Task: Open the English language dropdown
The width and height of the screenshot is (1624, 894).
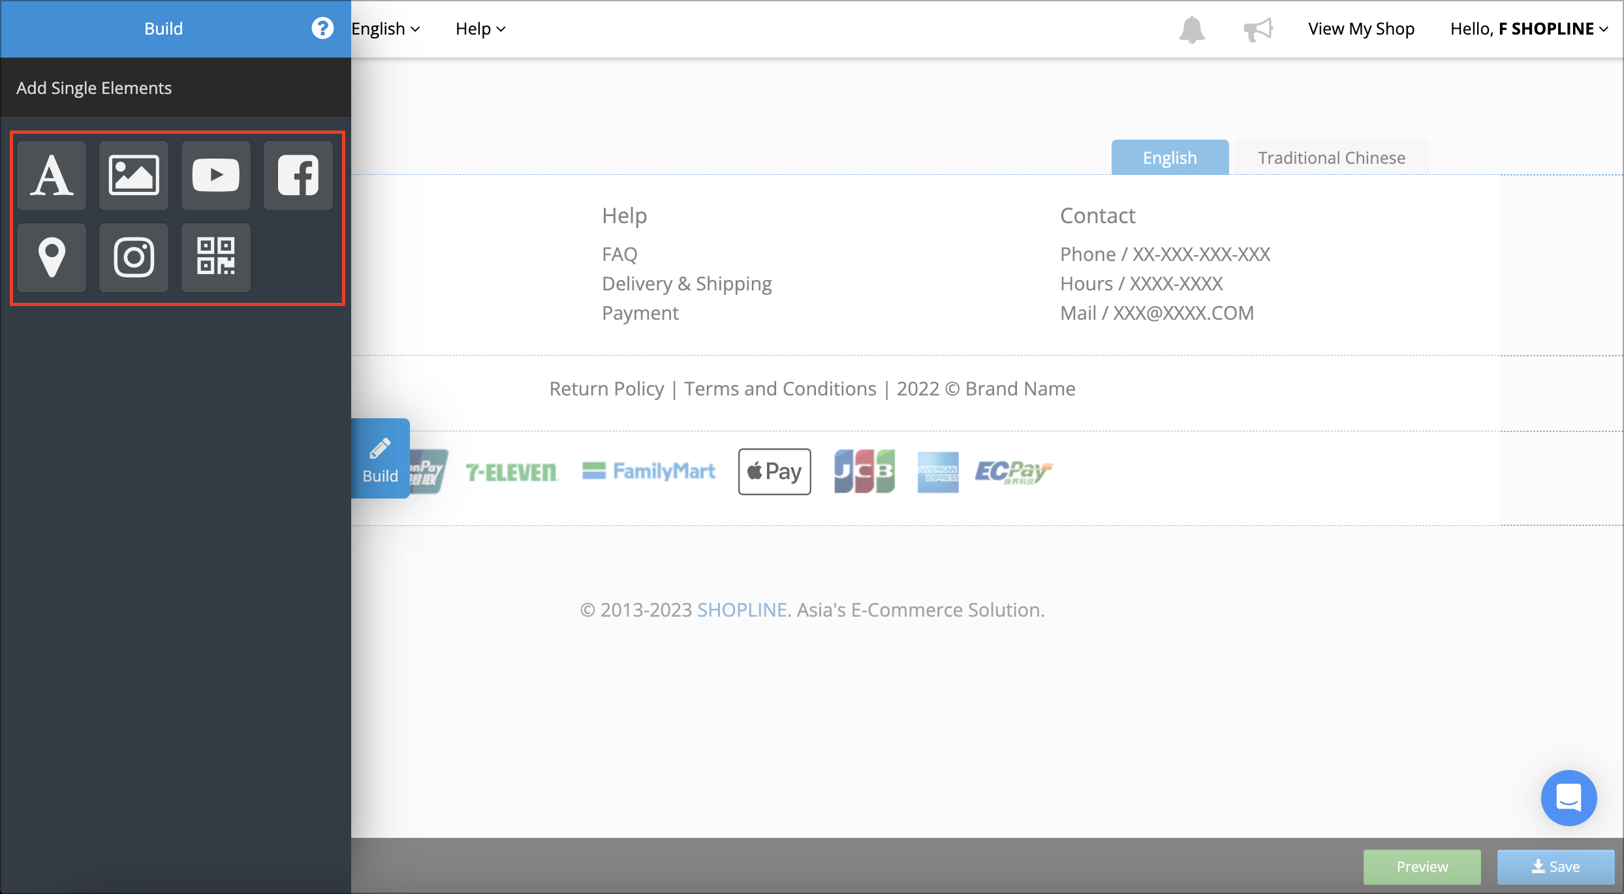Action: (386, 29)
